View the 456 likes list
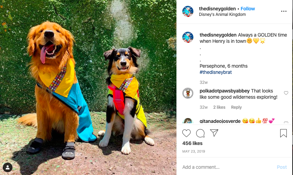This screenshot has width=293, height=175. pyautogui.click(x=192, y=143)
